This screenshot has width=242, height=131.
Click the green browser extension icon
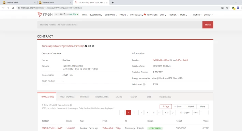[x=233, y=8]
